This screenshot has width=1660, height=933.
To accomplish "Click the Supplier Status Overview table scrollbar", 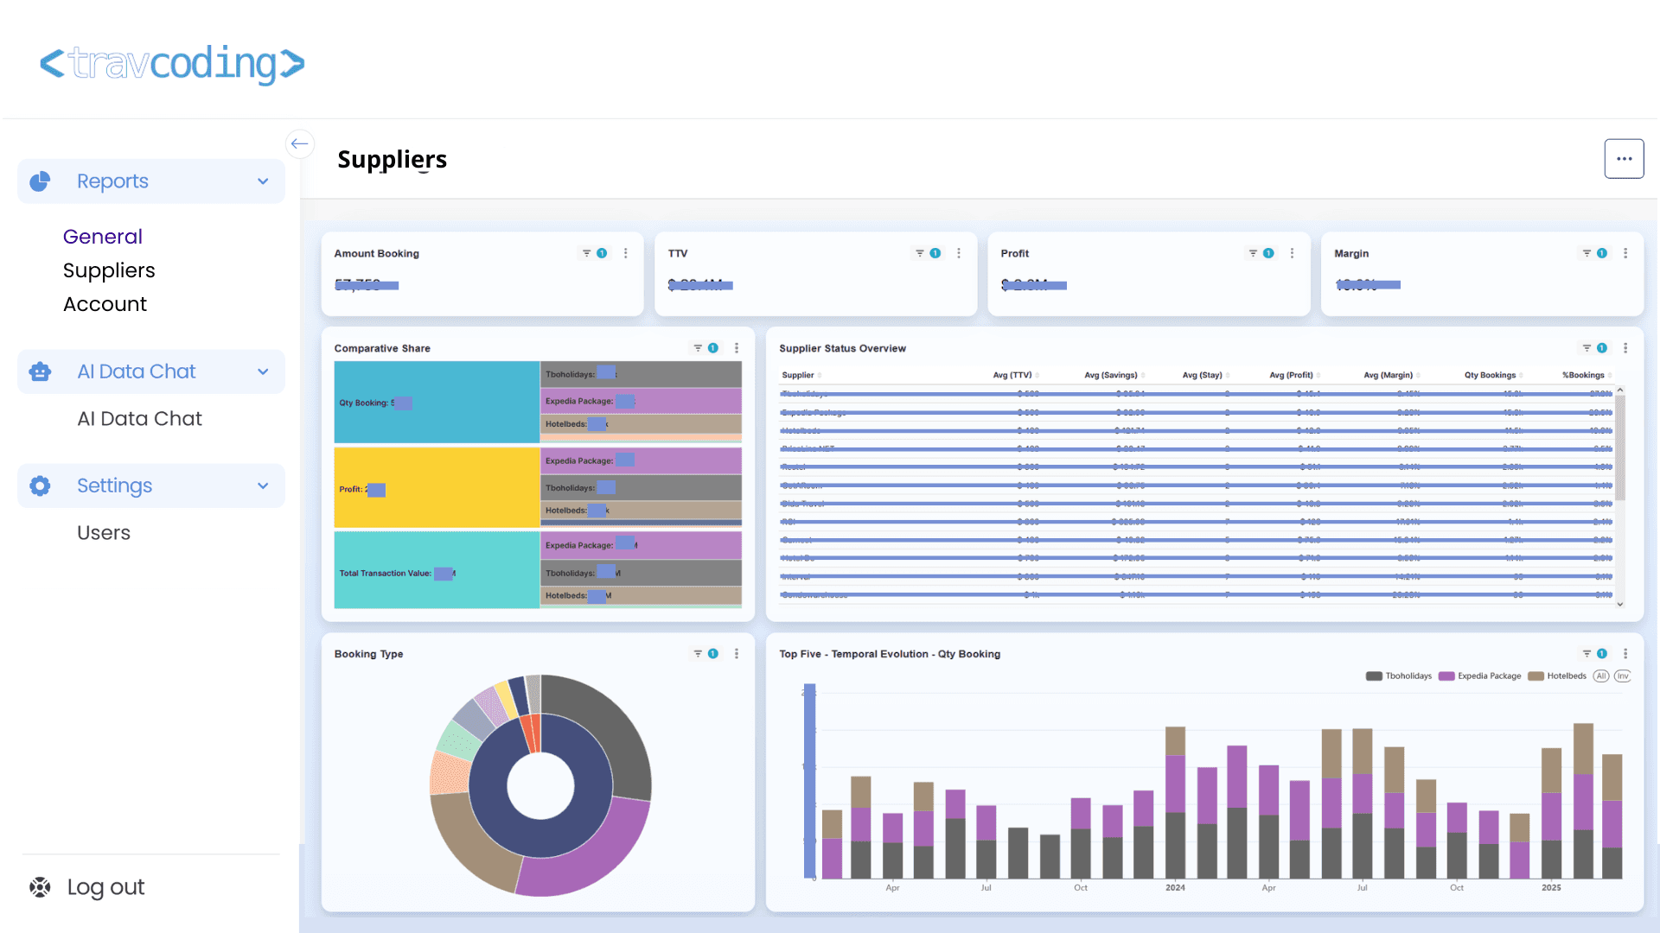I will coord(1620,447).
